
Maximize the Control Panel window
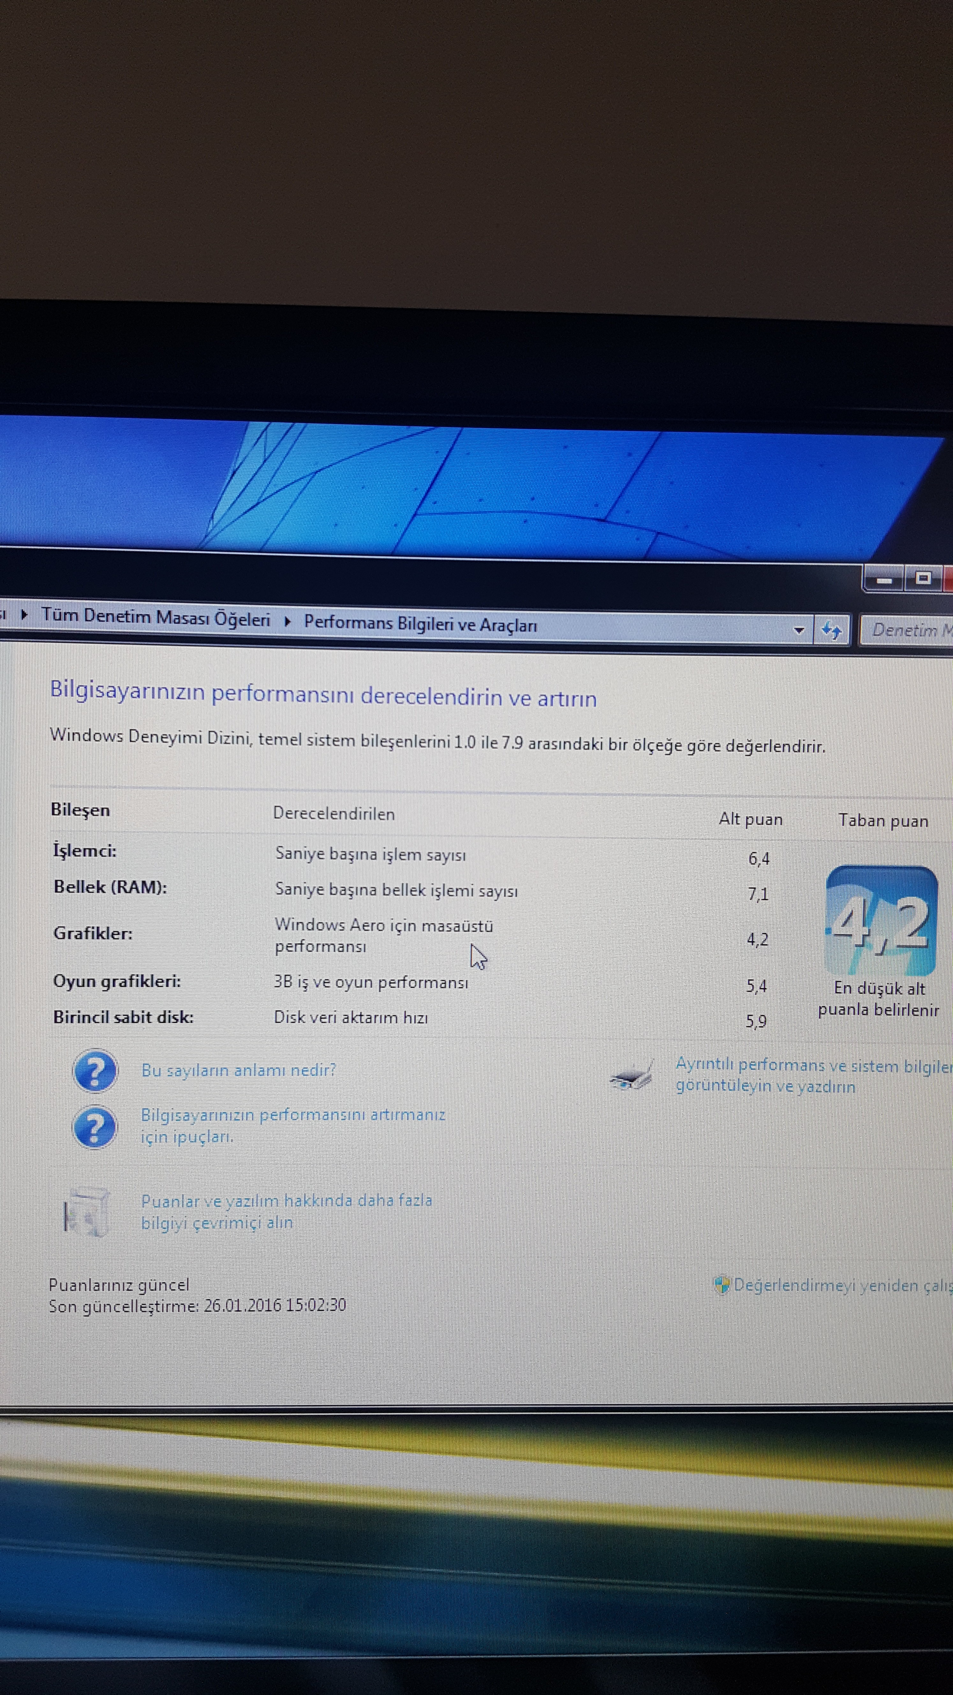(923, 579)
